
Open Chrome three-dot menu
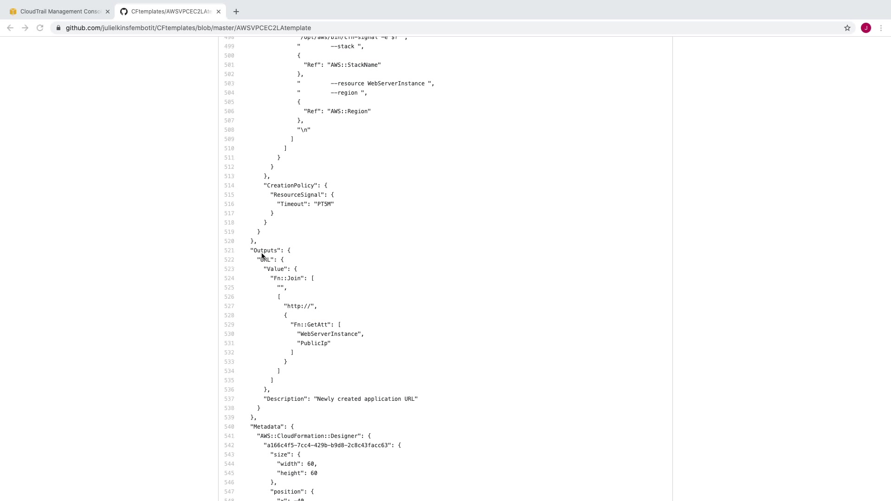881,28
